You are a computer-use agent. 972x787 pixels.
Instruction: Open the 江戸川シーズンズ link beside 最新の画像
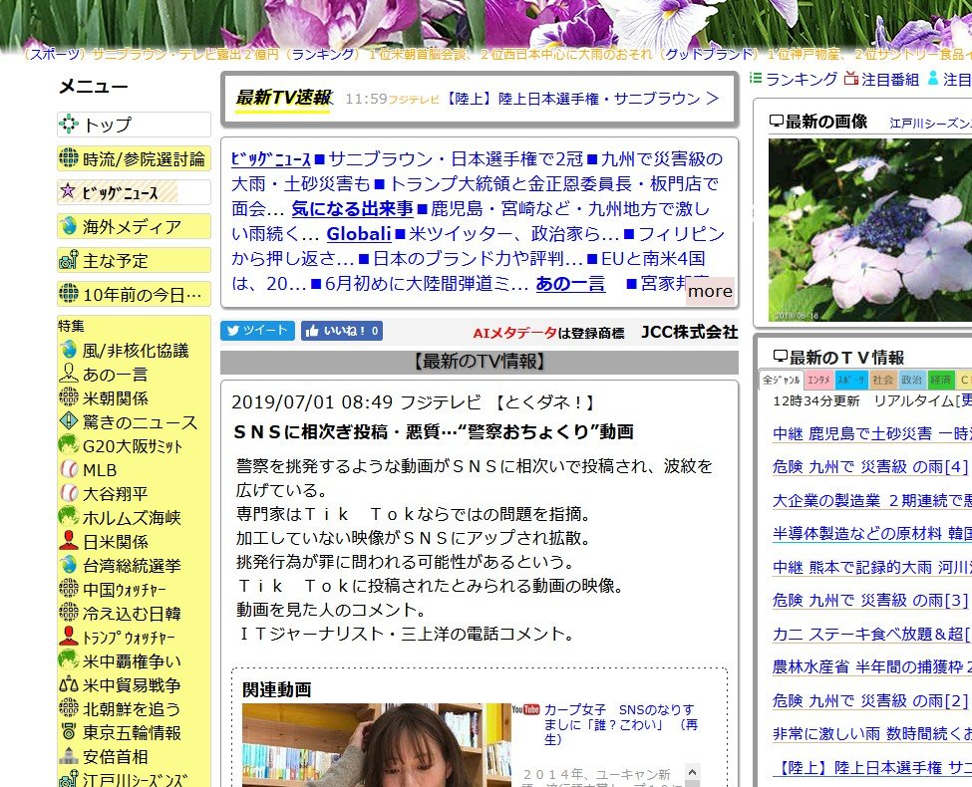click(930, 124)
